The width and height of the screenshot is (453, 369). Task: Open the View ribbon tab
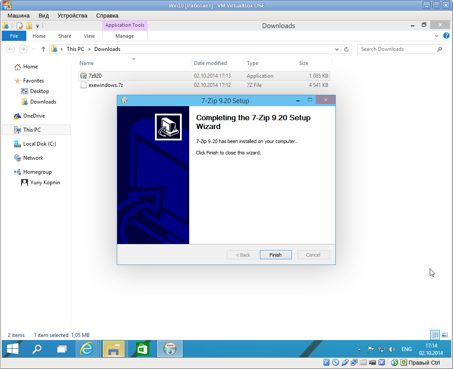[x=89, y=36]
